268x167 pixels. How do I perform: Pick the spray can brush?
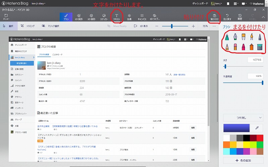tap(252, 47)
